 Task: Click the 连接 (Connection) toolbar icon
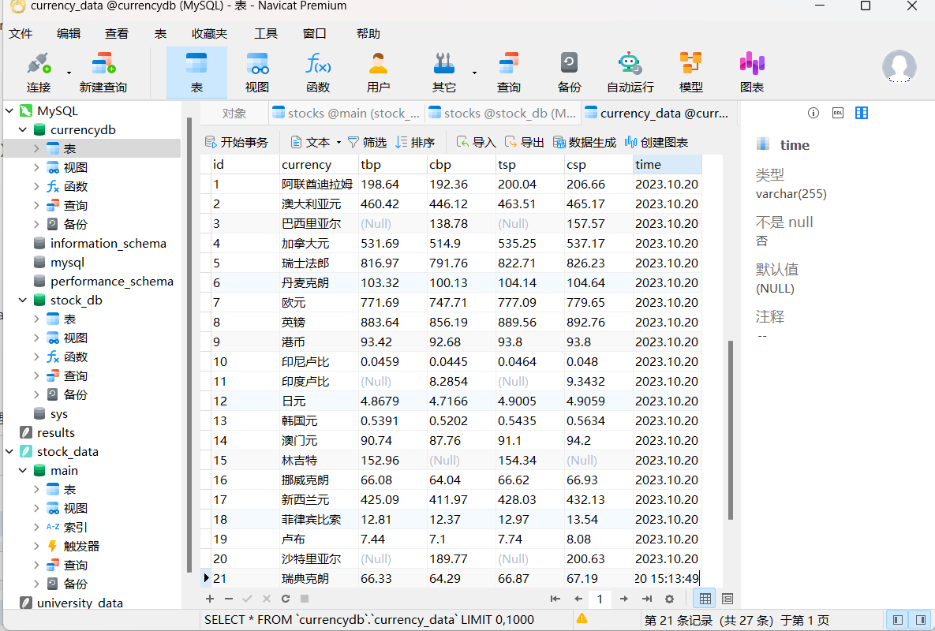39,73
